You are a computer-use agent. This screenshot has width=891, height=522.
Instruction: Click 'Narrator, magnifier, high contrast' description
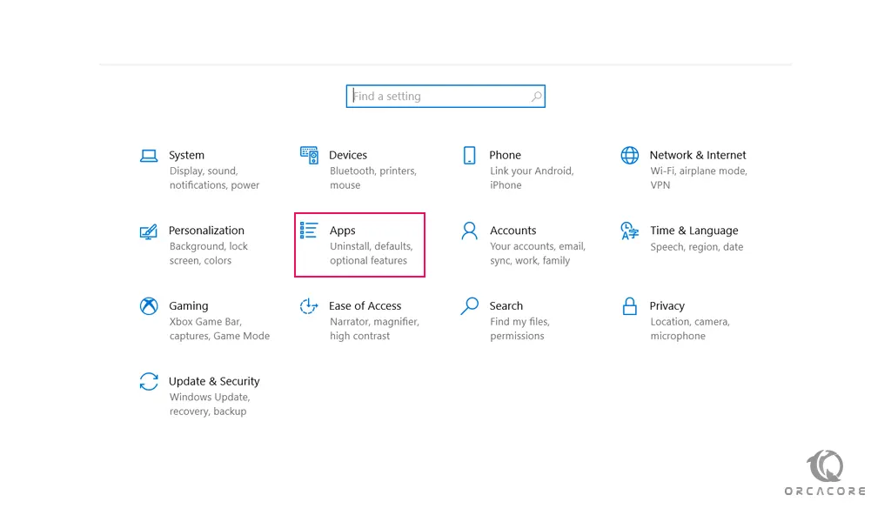pos(374,329)
